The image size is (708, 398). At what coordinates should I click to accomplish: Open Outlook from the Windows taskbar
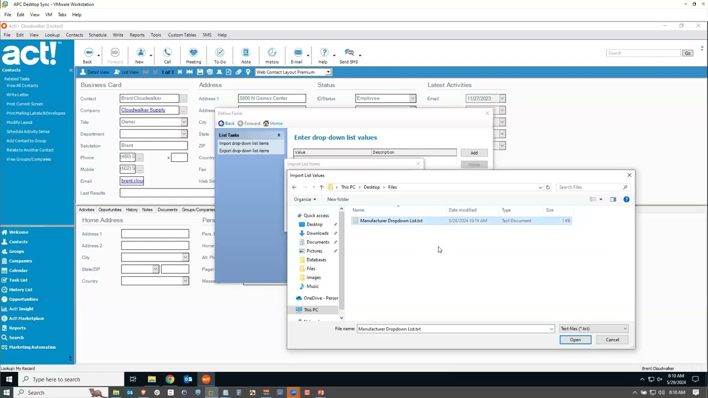pos(188,379)
